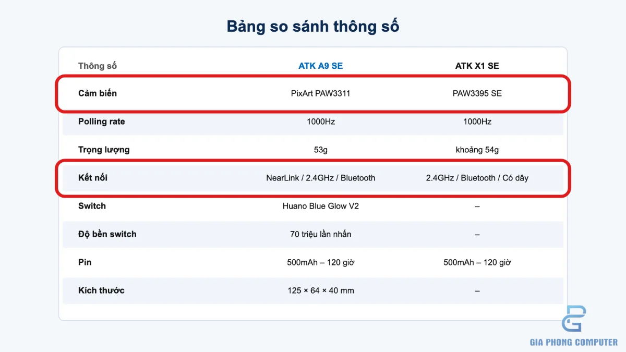Select the "Kích thước" row label
Screen dimensions: 626x352
point(101,290)
